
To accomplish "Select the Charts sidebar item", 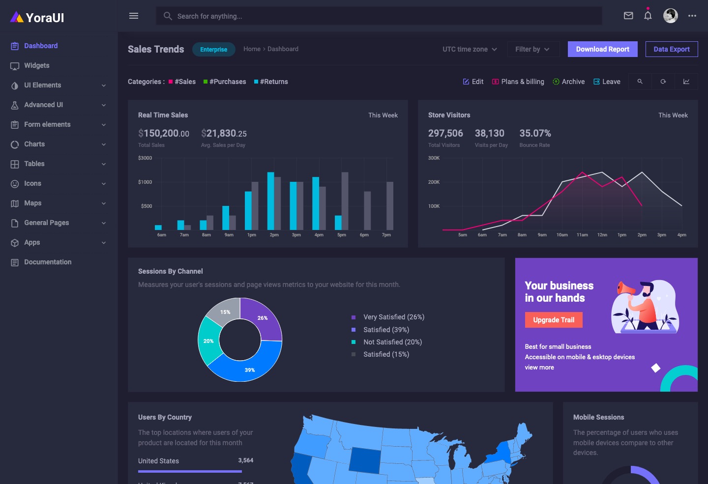I will pyautogui.click(x=59, y=144).
